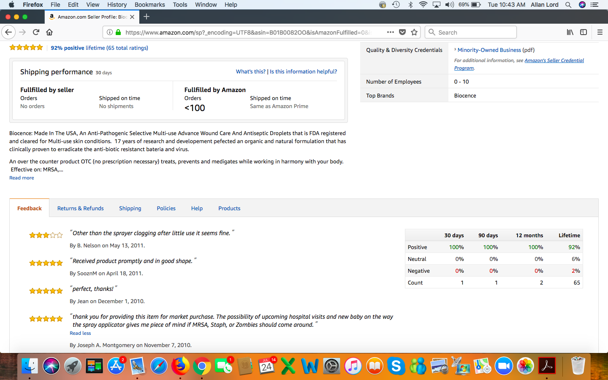608x380 pixels.
Task: Open the Firefox hamburger menu
Action: pyautogui.click(x=600, y=32)
